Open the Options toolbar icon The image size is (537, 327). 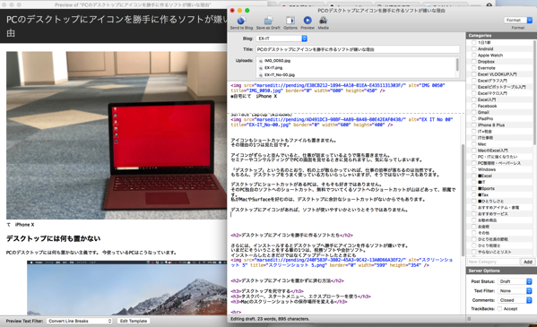point(290,21)
